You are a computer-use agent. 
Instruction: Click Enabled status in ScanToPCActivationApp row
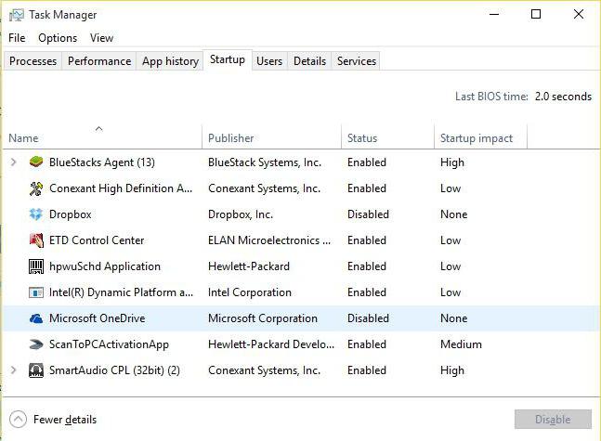pyautogui.click(x=366, y=344)
